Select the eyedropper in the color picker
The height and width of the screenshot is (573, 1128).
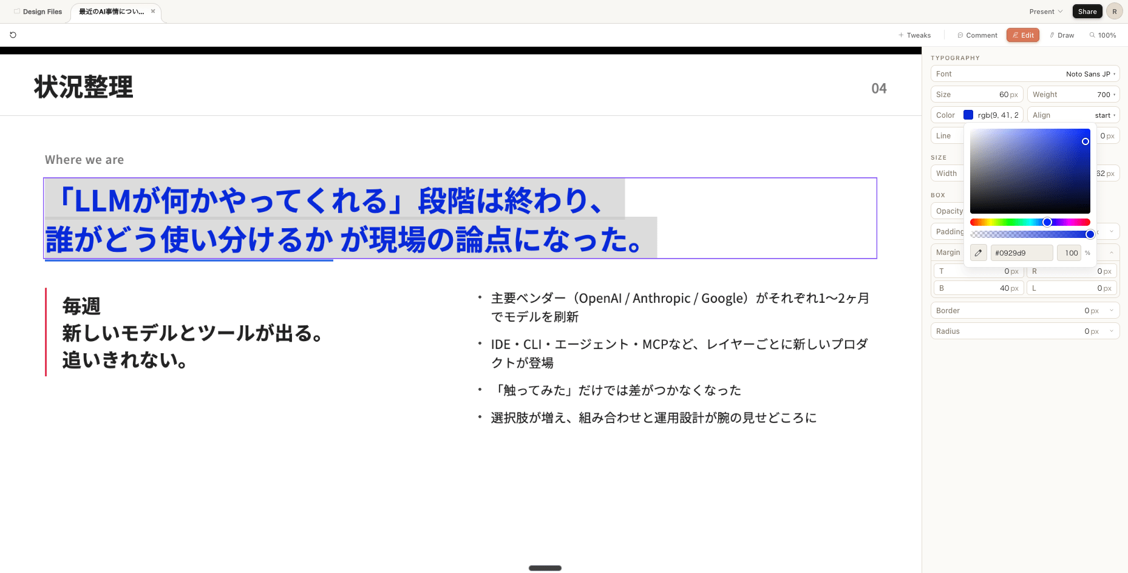(x=978, y=253)
